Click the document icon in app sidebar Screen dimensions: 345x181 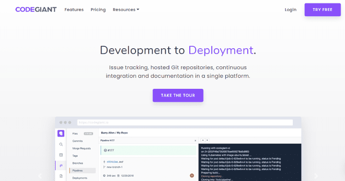pyautogui.click(x=61, y=176)
